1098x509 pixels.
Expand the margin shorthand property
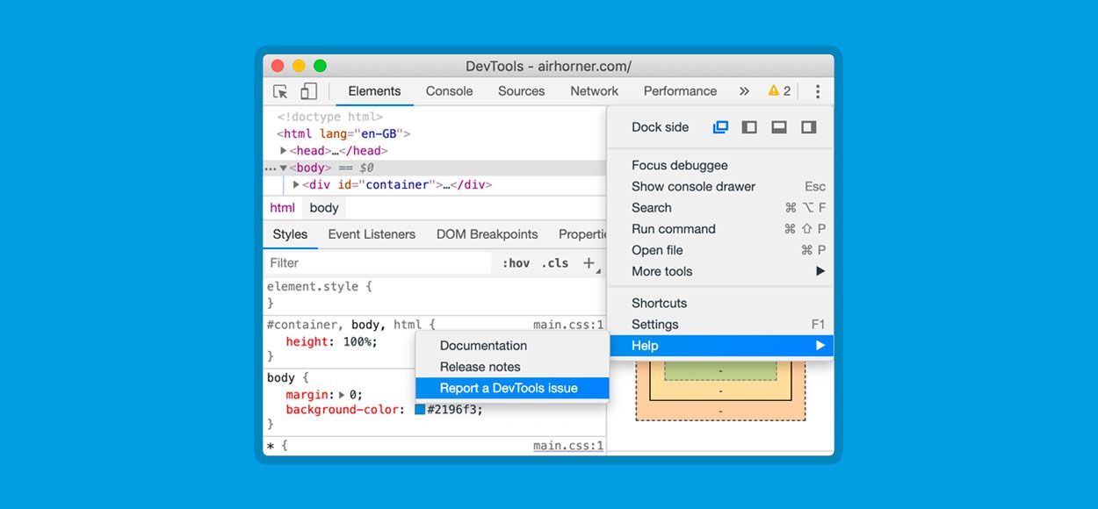[x=342, y=395]
